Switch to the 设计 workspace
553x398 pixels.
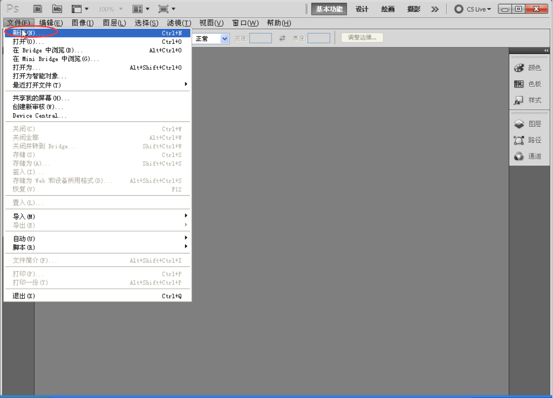point(362,9)
